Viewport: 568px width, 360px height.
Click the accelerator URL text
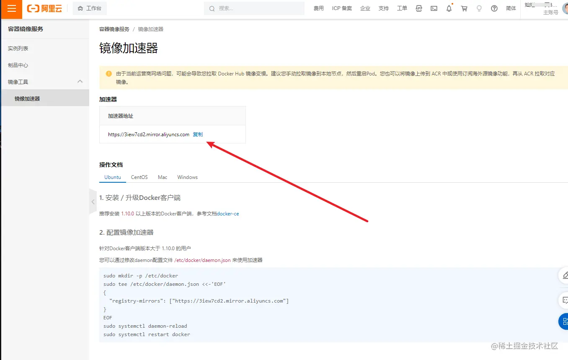(x=149, y=135)
